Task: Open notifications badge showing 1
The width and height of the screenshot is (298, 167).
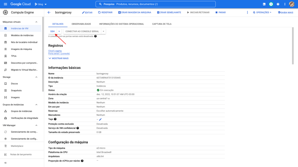Action: click(271, 4)
